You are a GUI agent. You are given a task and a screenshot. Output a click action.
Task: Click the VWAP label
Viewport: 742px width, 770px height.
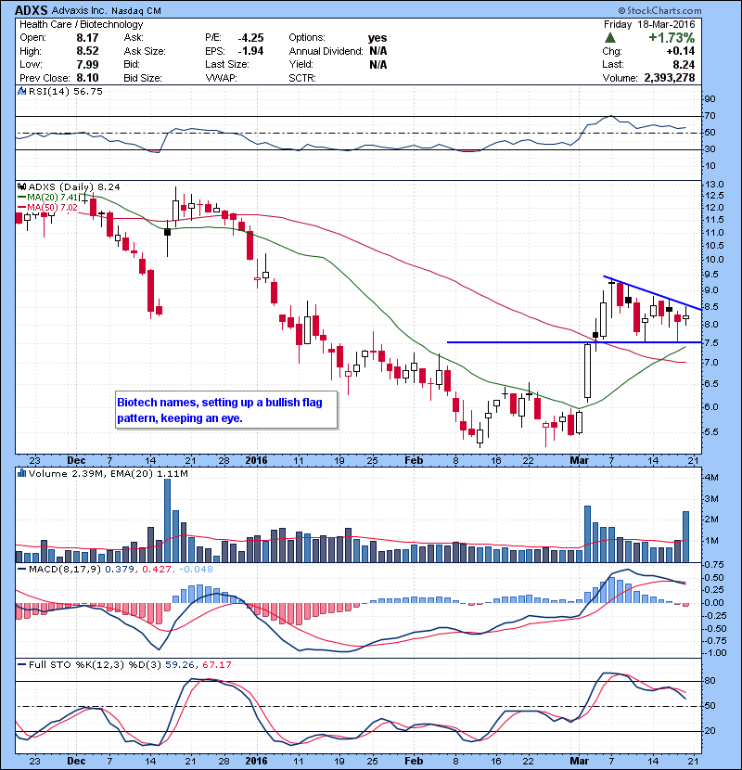pyautogui.click(x=222, y=78)
